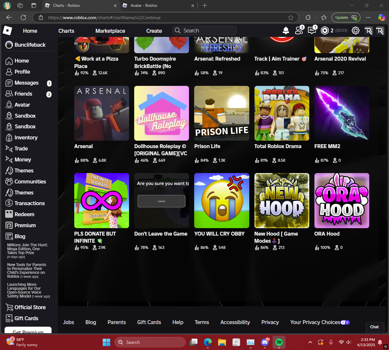The height and width of the screenshot is (350, 389).
Task: Open the settings gear in the Roblox header
Action: coord(356,30)
